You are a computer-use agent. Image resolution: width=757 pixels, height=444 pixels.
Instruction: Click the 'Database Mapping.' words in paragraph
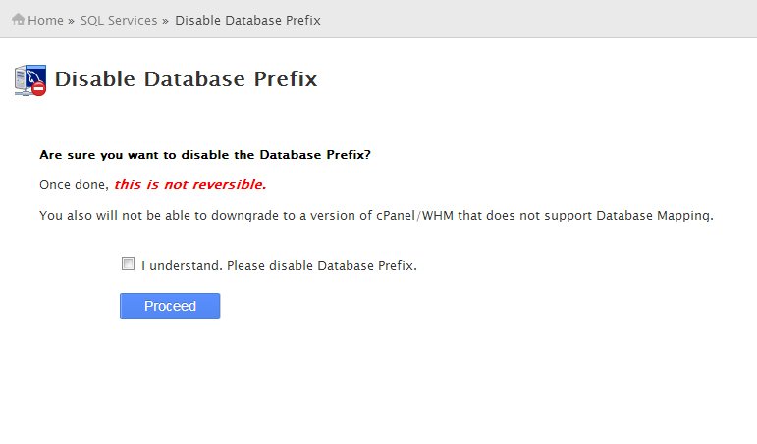coord(655,215)
